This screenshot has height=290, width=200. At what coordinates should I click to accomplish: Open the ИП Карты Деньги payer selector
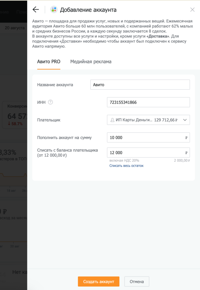148,120
